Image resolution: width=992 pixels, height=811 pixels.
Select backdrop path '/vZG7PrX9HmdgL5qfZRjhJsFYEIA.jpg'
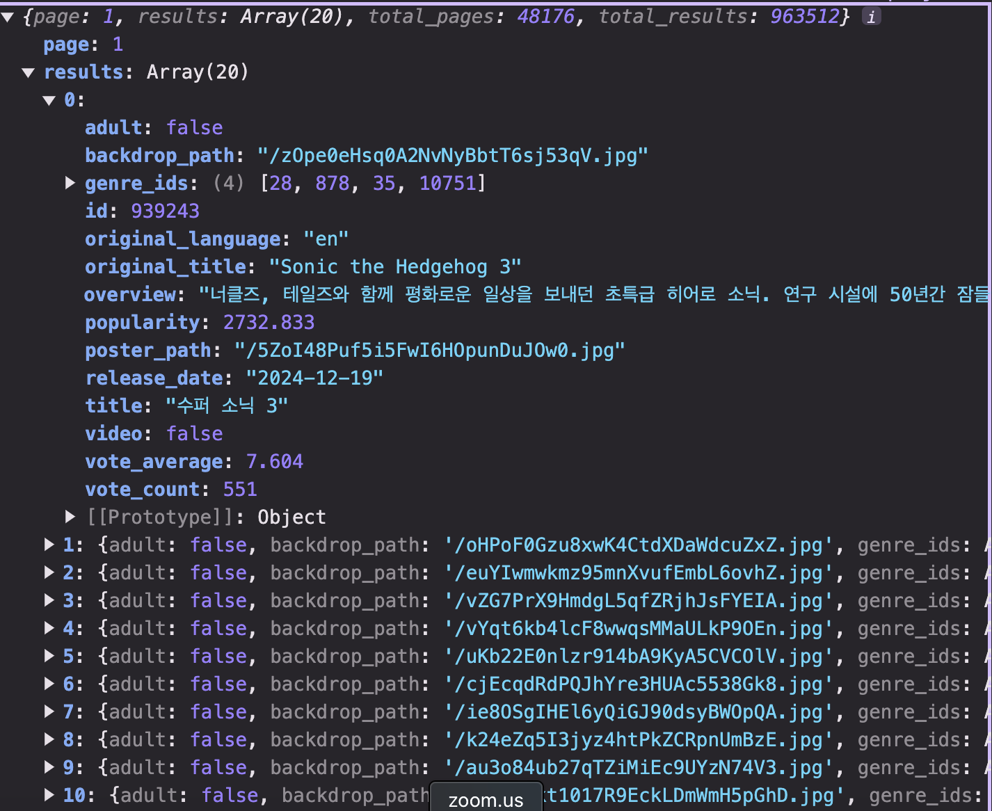pos(639,601)
